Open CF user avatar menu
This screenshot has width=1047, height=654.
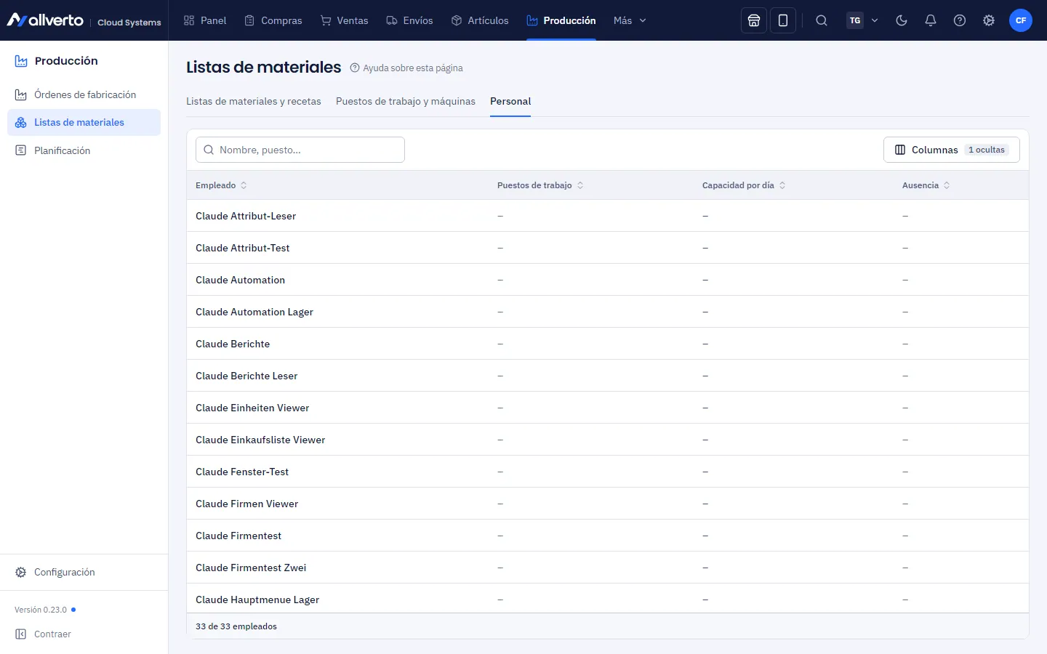pyautogui.click(x=1021, y=20)
